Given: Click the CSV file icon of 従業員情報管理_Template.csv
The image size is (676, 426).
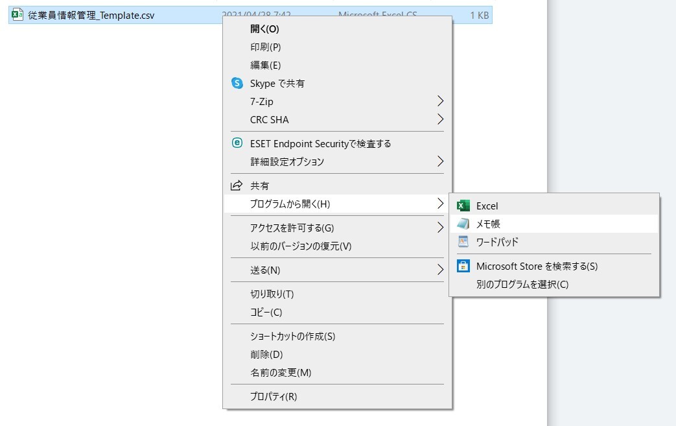Looking at the screenshot, I should click(x=17, y=14).
